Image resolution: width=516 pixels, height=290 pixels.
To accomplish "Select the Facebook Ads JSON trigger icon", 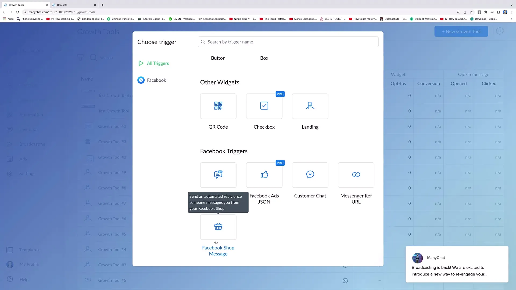I will click(x=264, y=175).
